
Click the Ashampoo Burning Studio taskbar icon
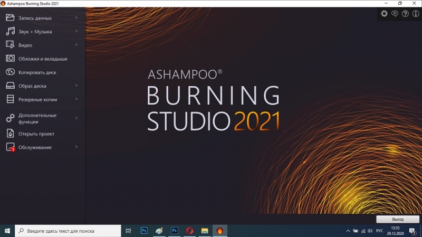(x=220, y=231)
